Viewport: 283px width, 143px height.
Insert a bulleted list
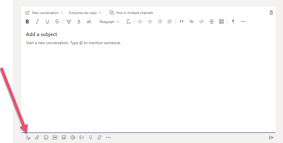tap(160, 22)
